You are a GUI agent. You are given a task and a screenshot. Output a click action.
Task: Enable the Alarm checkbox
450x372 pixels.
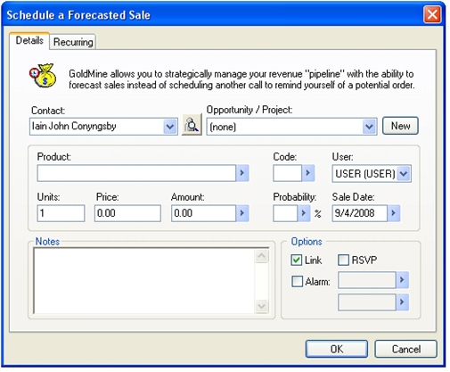(297, 281)
